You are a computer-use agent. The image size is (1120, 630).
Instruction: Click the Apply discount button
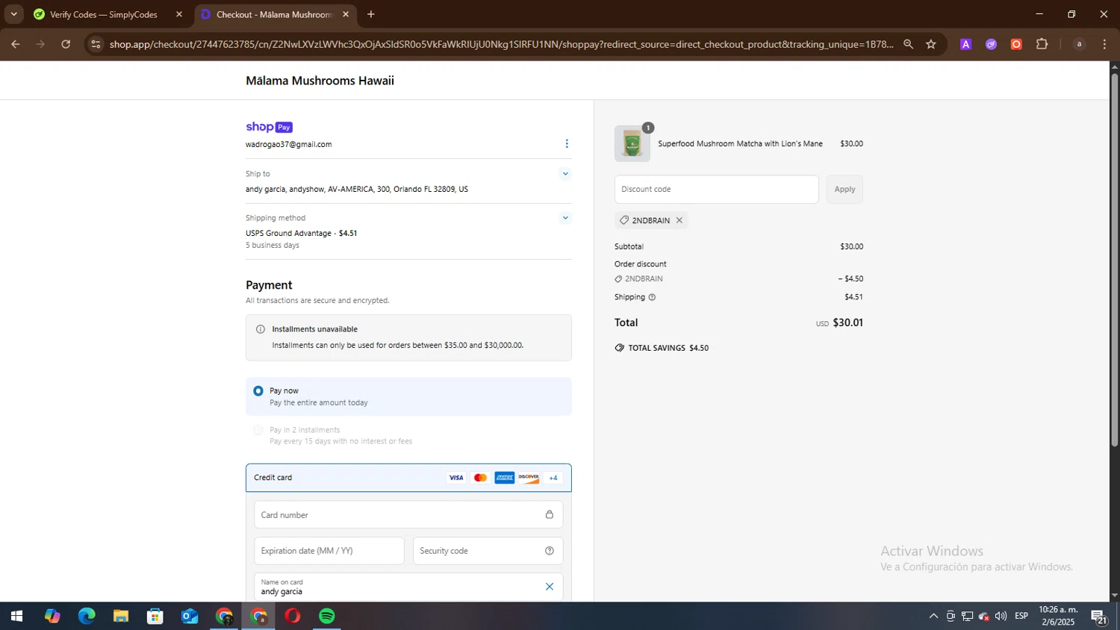tap(844, 190)
